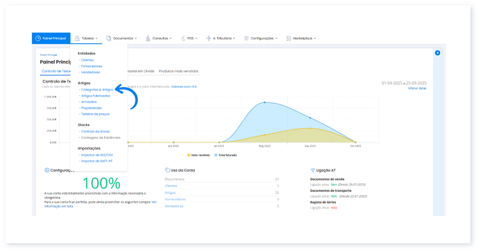Choose Importar de XLS/CSV menu entry
The height and width of the screenshot is (252, 479).
(x=96, y=154)
